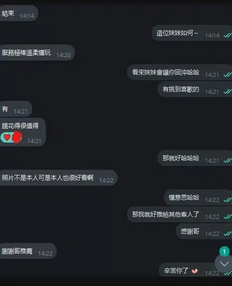Tap the pink heart emoji in 辛苦你了
Image resolution: width=232 pixels, height=286 pixels.
click(194, 271)
